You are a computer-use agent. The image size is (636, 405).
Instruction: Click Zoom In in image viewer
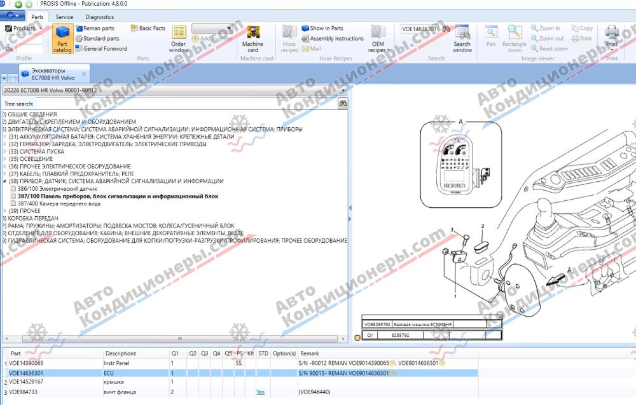pyautogui.click(x=546, y=29)
